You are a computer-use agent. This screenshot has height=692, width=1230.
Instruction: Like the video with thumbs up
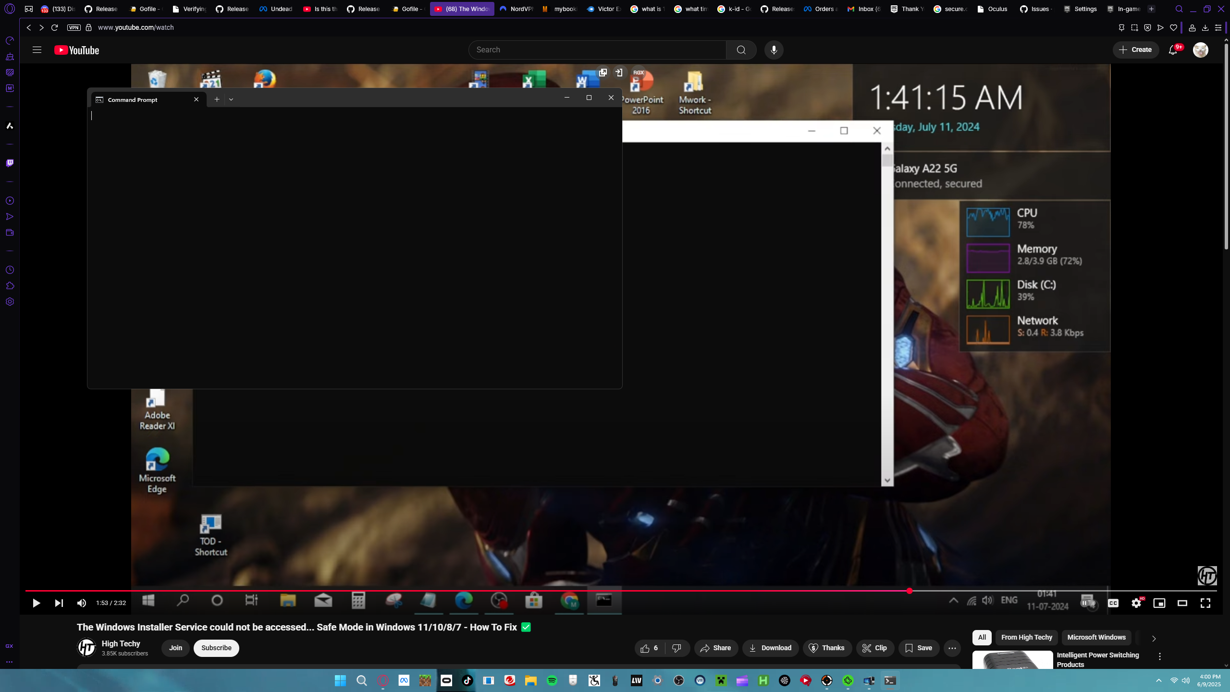point(645,648)
